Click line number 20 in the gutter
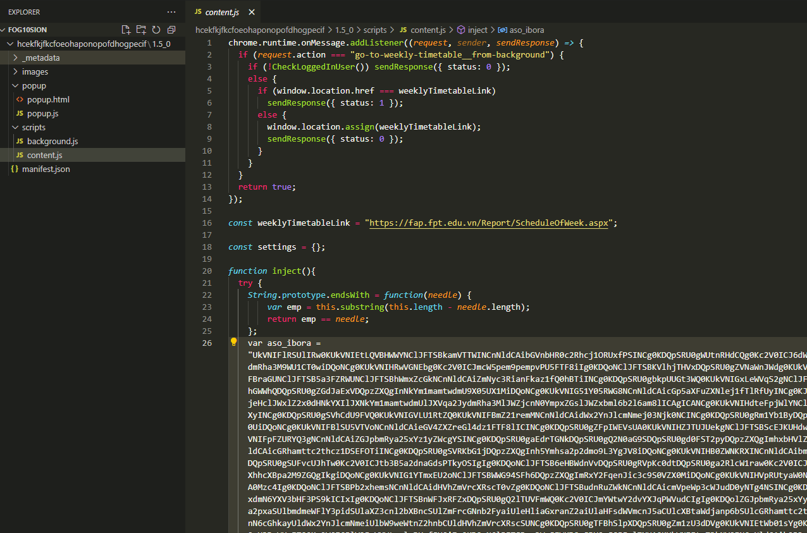The image size is (807, 533). 207,271
